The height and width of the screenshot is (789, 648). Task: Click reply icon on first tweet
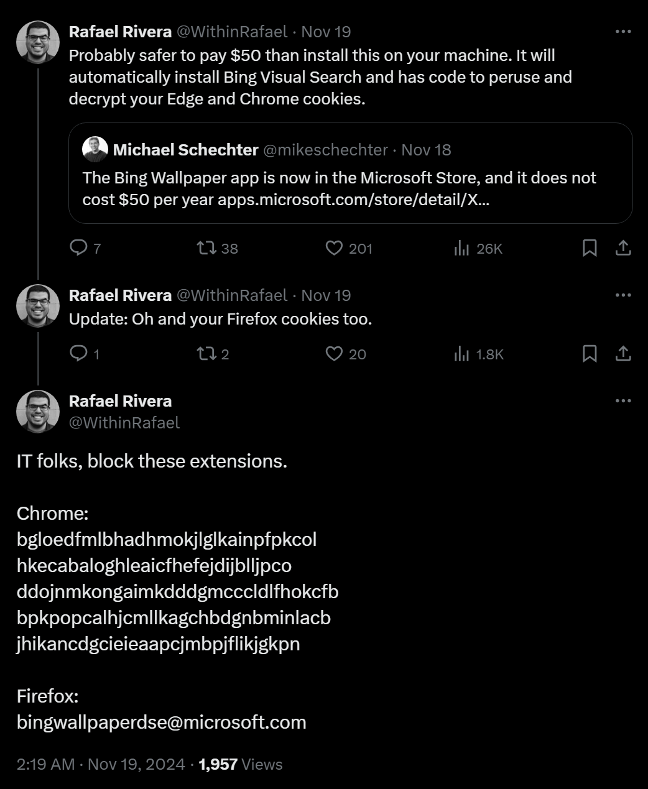78,248
